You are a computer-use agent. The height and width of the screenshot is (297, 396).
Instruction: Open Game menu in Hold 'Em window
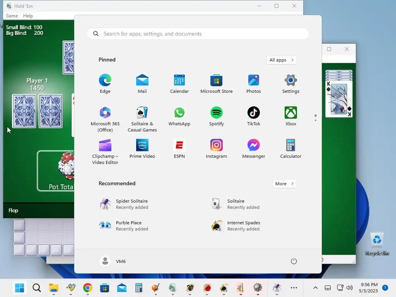click(x=12, y=15)
